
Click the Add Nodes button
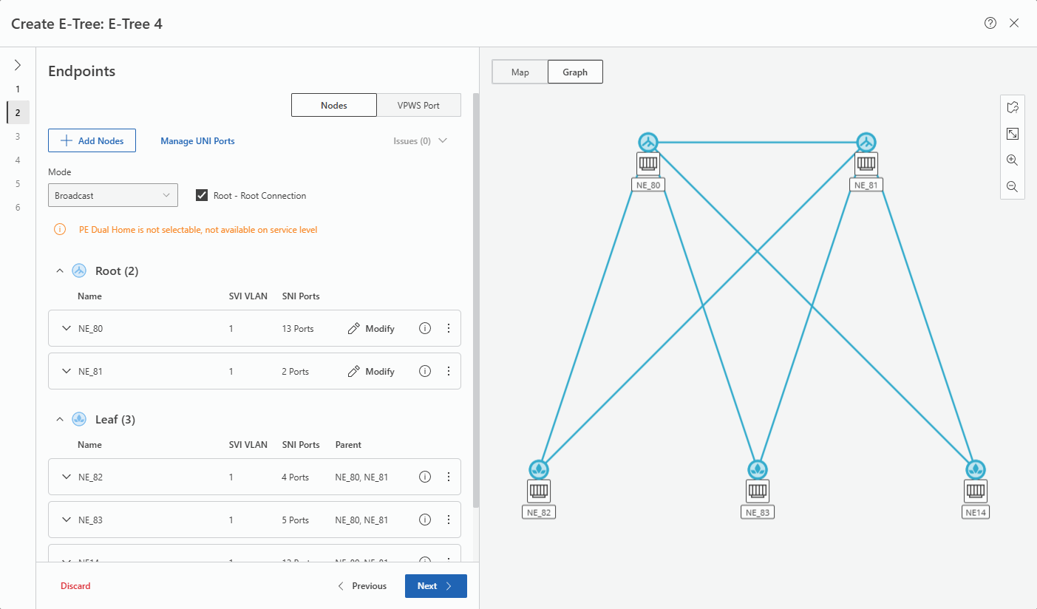(x=92, y=141)
